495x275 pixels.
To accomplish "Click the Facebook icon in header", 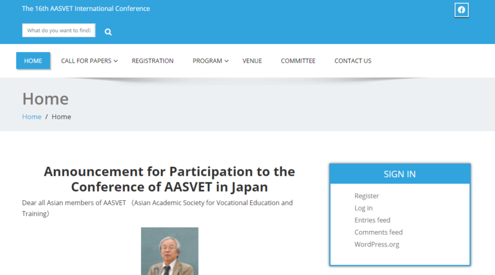I will [x=461, y=10].
